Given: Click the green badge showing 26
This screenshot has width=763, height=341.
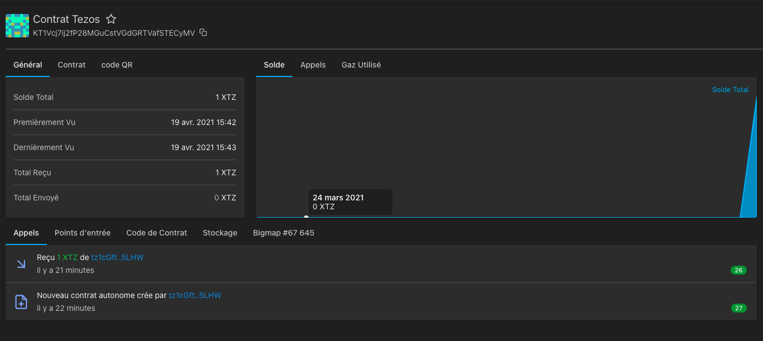Looking at the screenshot, I should [x=738, y=270].
